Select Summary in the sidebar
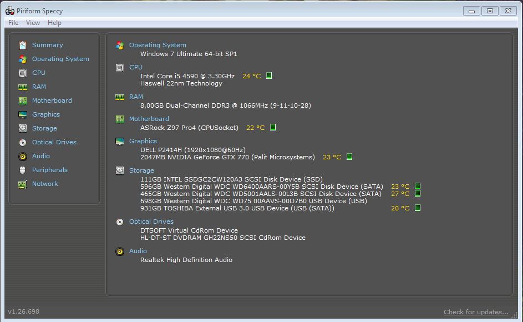The height and width of the screenshot is (322, 523). 47,45
